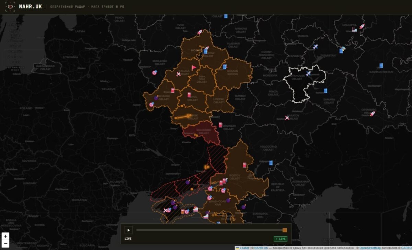
Task: Zoom in with the plus button
Action: [5, 236]
